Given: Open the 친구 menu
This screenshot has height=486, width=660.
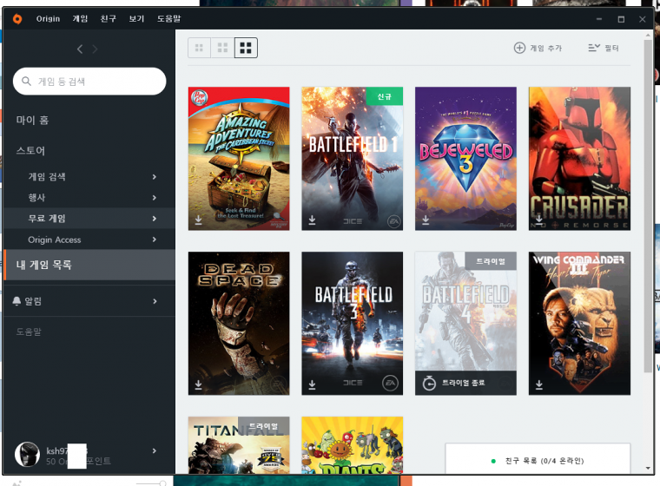Looking at the screenshot, I should tap(109, 19).
